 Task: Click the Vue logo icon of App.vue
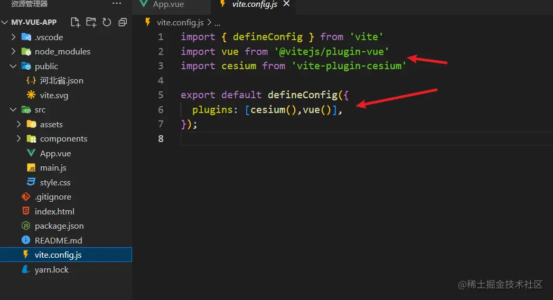click(31, 153)
